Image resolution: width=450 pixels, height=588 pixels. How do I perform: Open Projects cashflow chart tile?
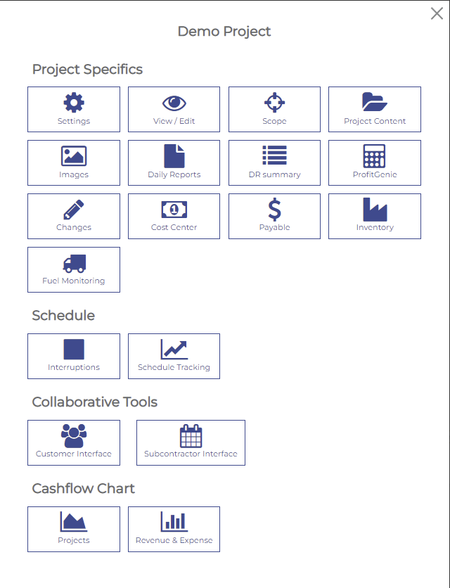(74, 530)
